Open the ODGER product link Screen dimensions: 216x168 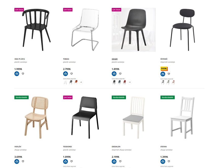[x=115, y=59]
